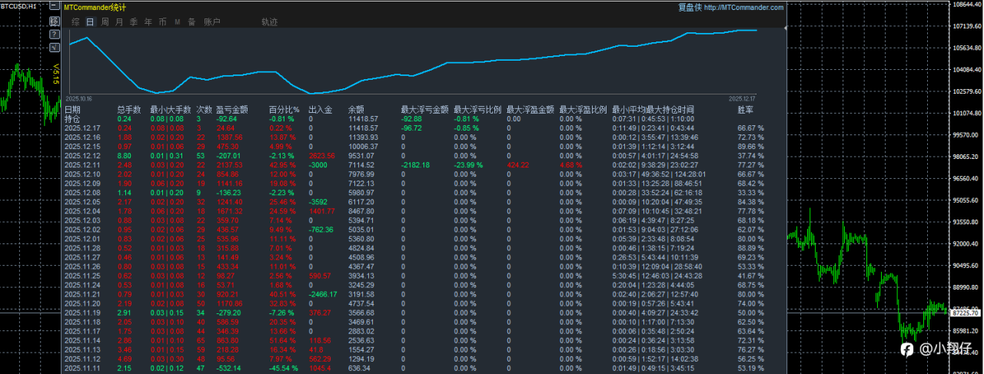
Task: Select the 年 yearly tab
Action: click(x=148, y=22)
